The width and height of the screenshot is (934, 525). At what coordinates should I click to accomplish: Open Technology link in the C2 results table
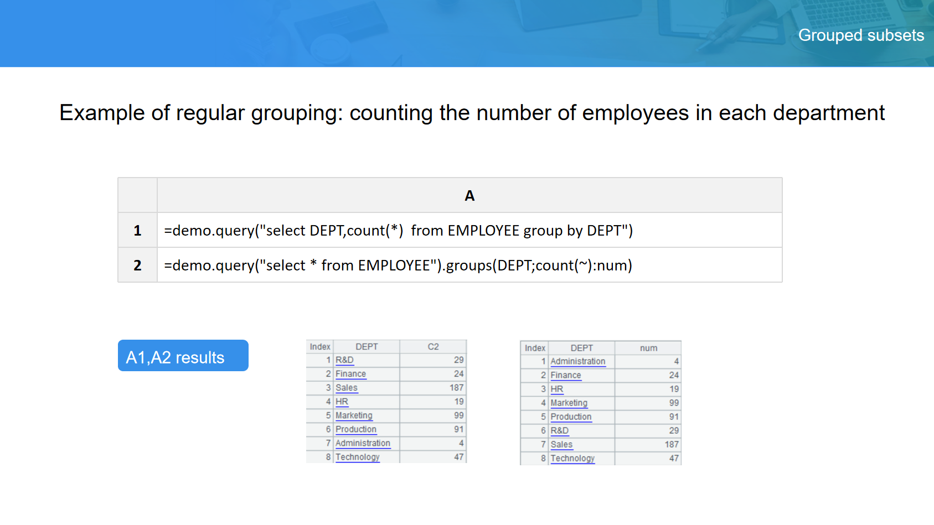pyautogui.click(x=357, y=457)
